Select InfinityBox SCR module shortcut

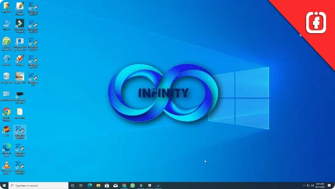click(x=33, y=26)
